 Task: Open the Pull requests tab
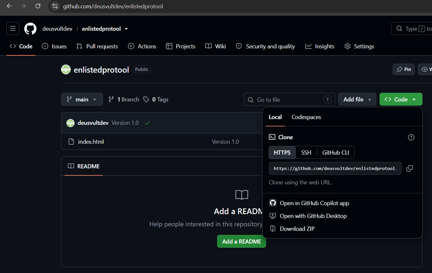coord(97,46)
